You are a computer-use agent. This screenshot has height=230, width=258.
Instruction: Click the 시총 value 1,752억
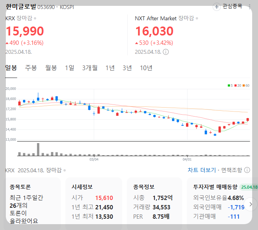tap(163, 198)
